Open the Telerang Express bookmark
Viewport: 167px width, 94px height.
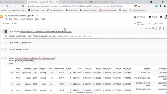(88, 10)
